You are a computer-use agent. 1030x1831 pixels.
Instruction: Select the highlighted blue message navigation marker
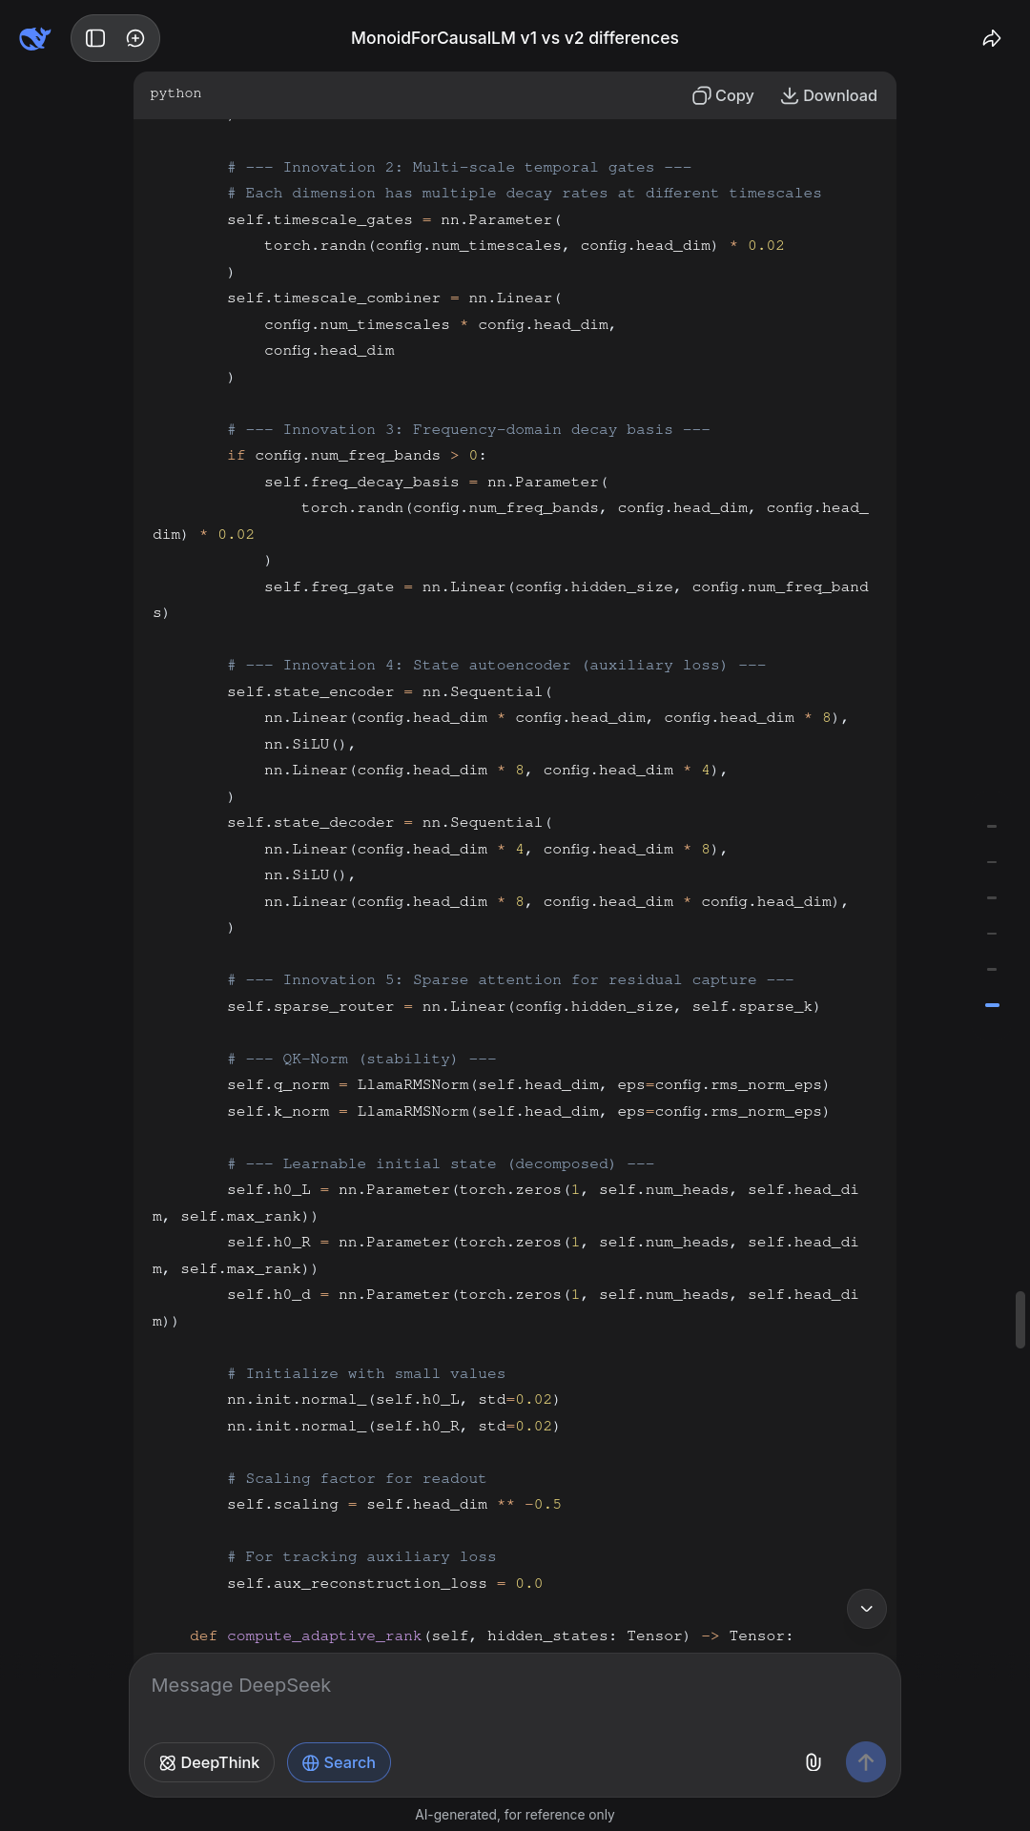pyautogui.click(x=992, y=1005)
